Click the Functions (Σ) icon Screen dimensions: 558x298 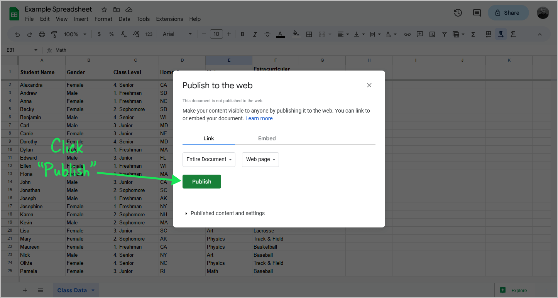coord(473,34)
